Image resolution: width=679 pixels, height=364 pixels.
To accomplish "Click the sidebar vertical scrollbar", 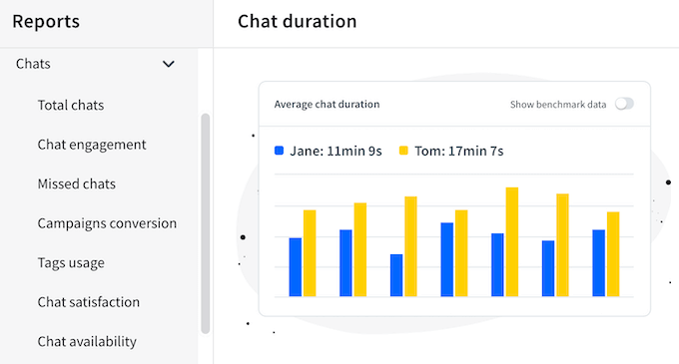I will tap(206, 223).
